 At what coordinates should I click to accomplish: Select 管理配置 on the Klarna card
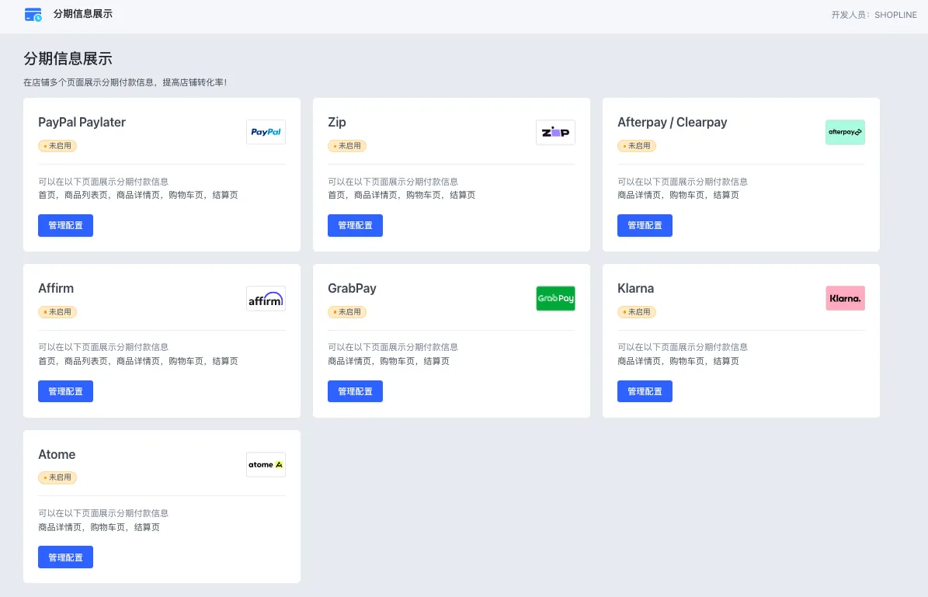tap(645, 391)
